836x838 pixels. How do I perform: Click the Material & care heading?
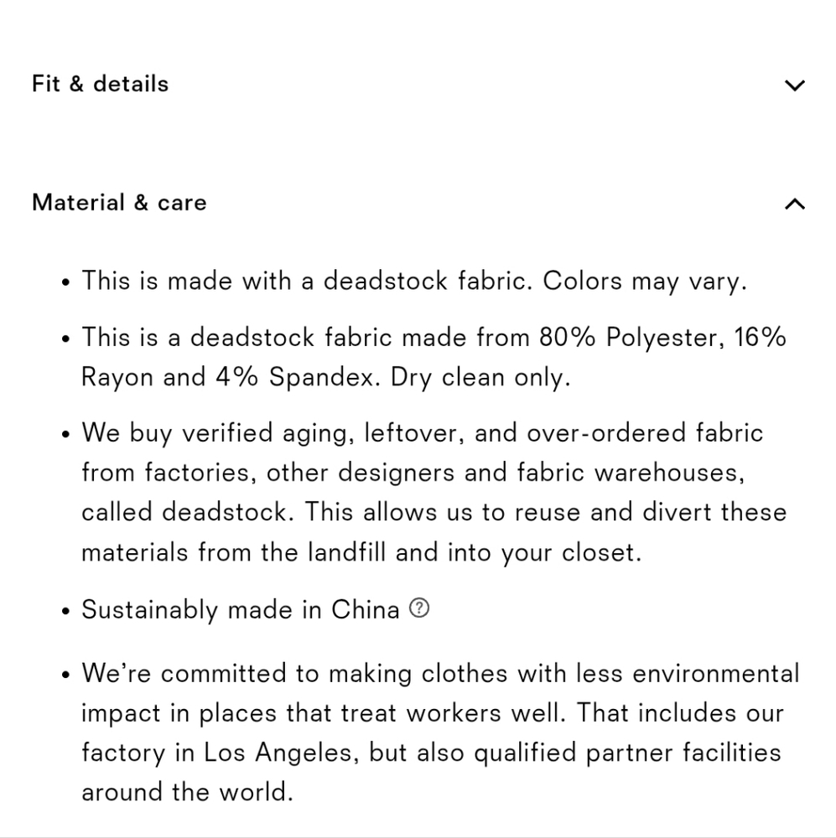119,203
